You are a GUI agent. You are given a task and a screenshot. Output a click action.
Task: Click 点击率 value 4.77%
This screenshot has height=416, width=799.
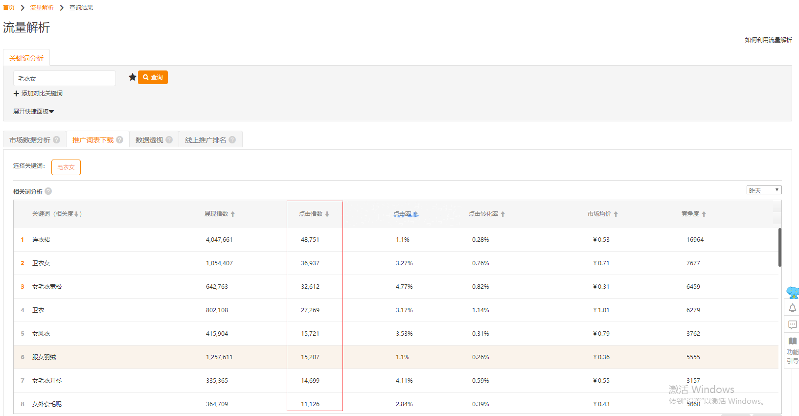pos(404,287)
